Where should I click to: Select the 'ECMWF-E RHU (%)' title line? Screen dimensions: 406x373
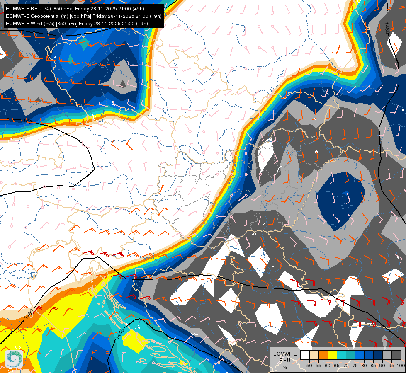(x=75, y=9)
